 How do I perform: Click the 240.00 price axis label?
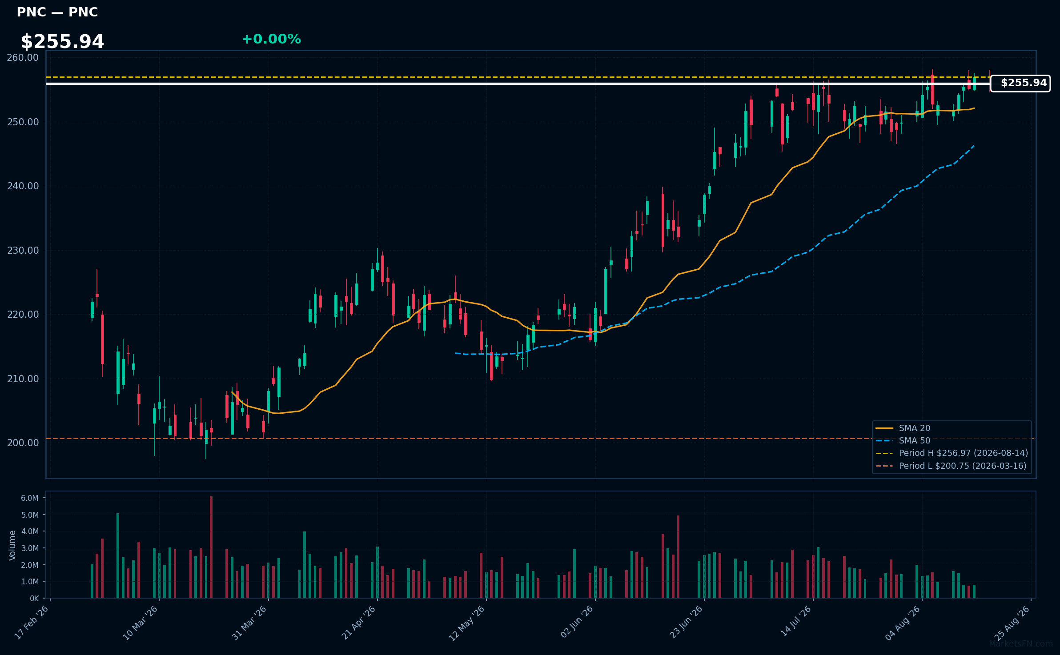coord(23,186)
